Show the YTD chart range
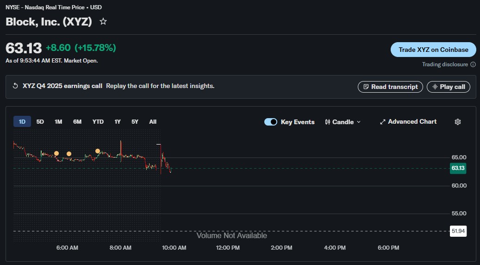This screenshot has height=265, width=480. click(98, 122)
